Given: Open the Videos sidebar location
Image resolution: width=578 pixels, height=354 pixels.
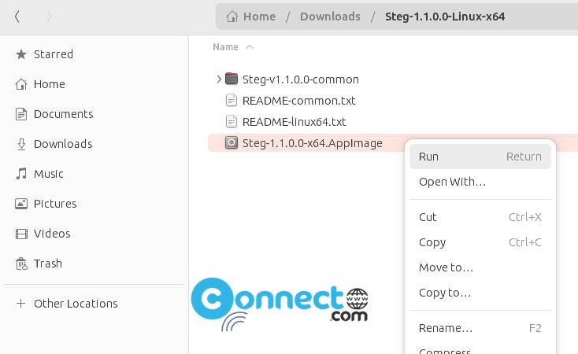Looking at the screenshot, I should pos(43,233).
